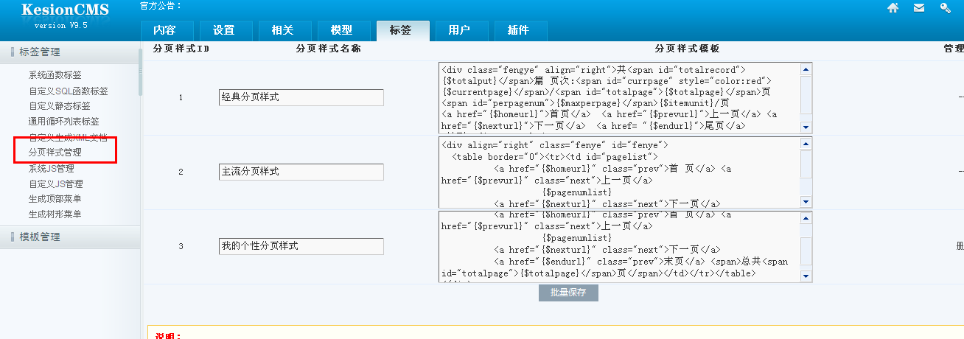Expand the 模板管理 sidebar section
Screen dimensions: 964x339
[40, 237]
